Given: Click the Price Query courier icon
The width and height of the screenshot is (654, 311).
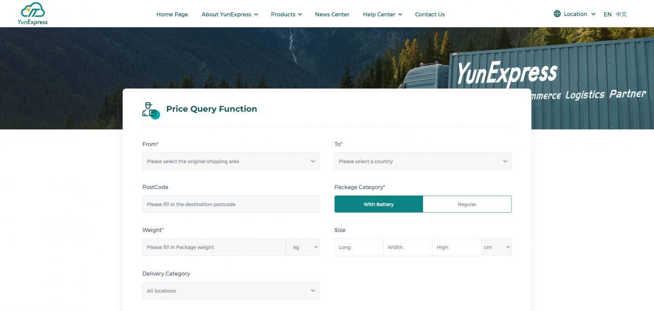Looking at the screenshot, I should pos(150,110).
